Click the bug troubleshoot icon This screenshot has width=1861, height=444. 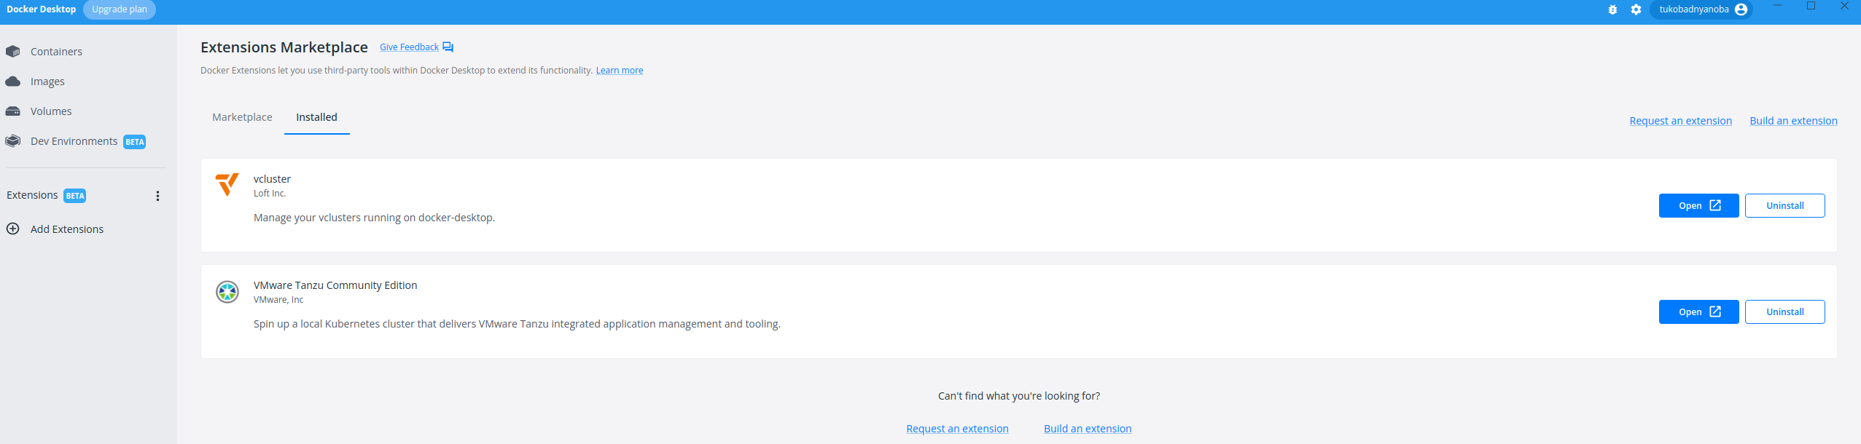coord(1612,9)
